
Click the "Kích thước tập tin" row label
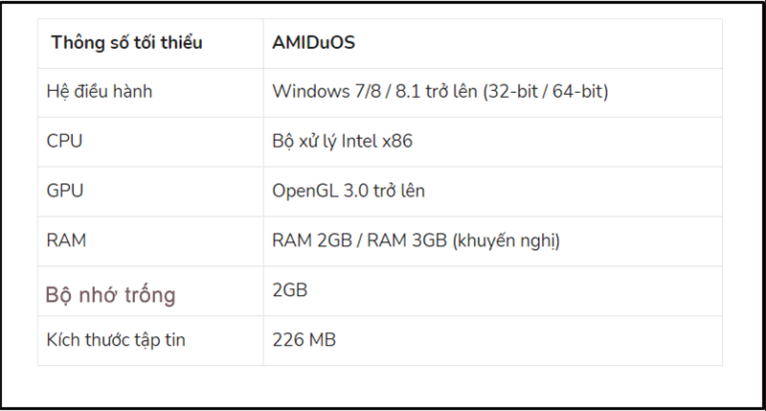116,340
